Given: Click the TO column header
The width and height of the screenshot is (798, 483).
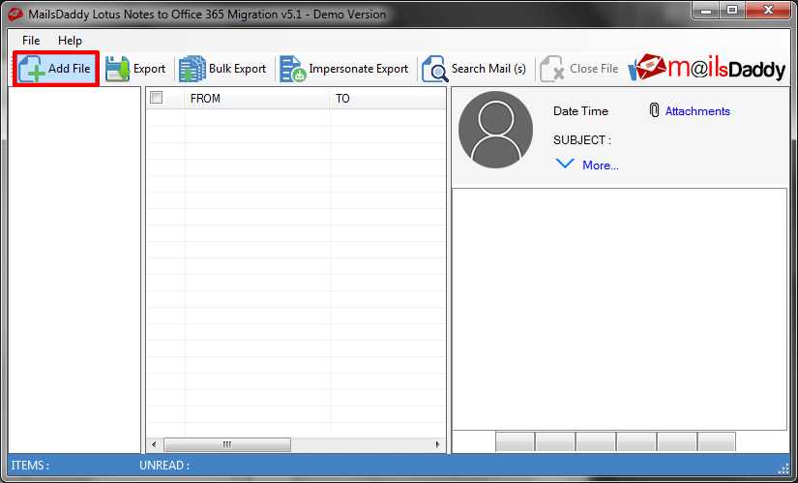Looking at the screenshot, I should (x=388, y=99).
